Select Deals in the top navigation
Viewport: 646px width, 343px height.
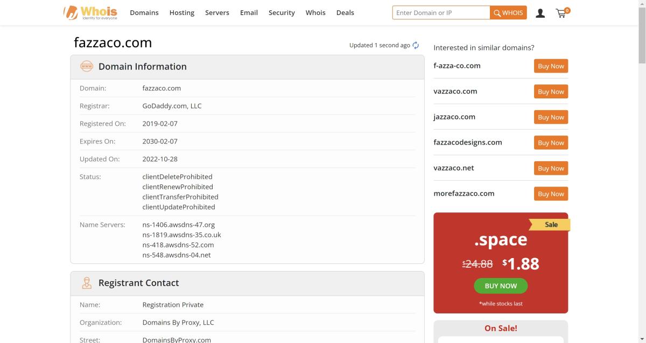point(345,13)
